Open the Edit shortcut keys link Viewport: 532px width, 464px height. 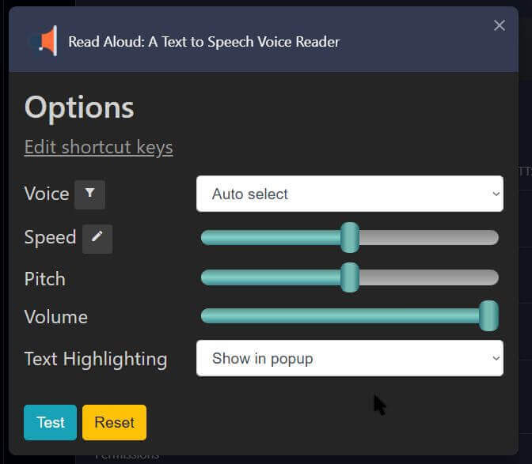(x=99, y=147)
